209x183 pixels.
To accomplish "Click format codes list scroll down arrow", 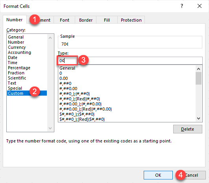I will (x=198, y=118).
